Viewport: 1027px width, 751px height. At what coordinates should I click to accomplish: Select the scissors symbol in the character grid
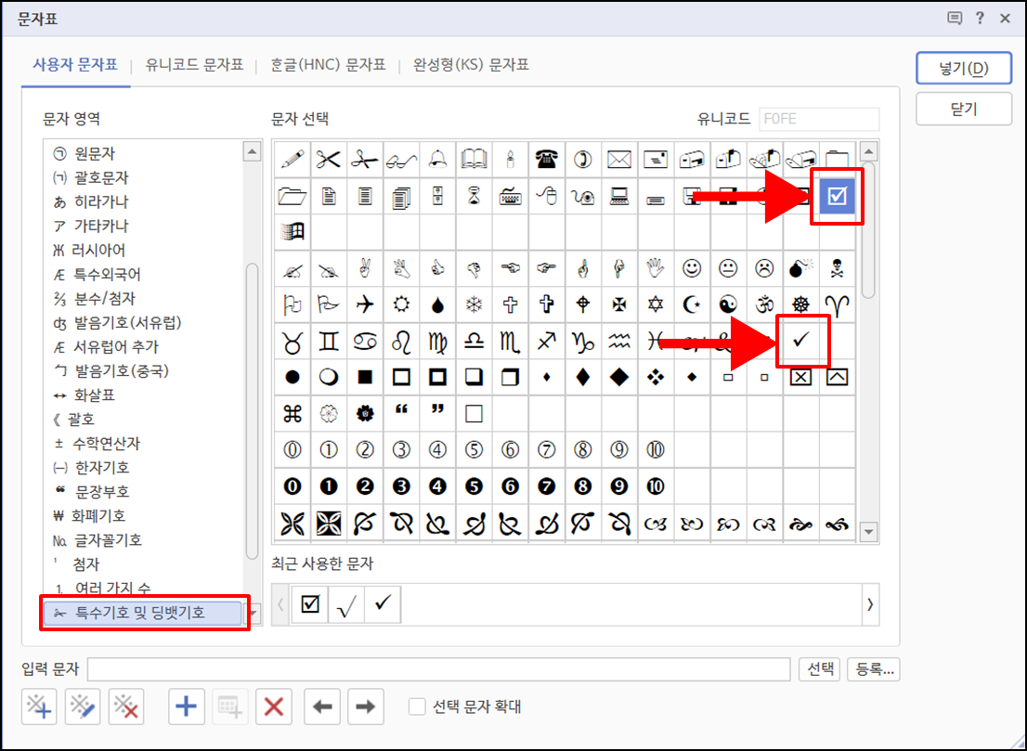328,158
